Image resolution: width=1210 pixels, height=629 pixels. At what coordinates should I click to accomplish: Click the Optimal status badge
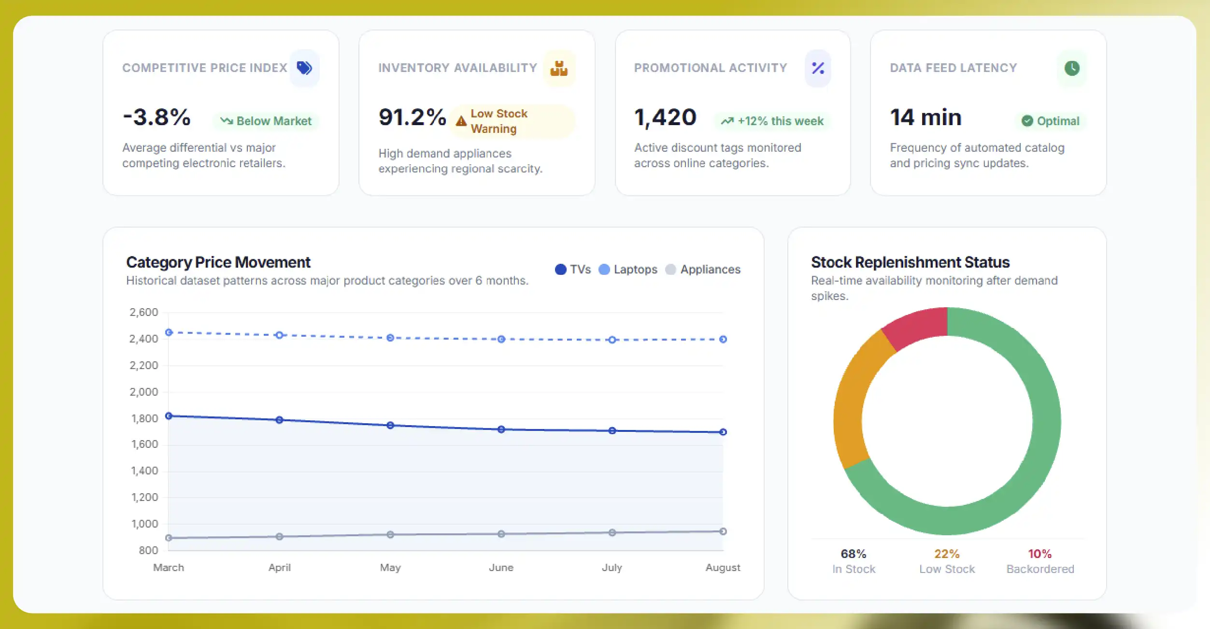[x=1051, y=121]
